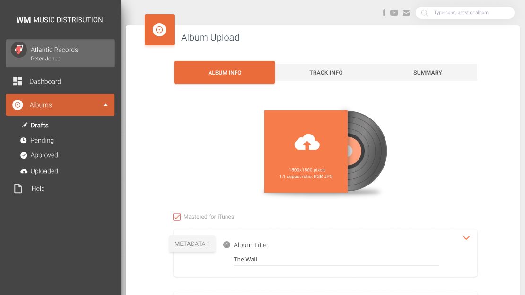Click the YouTube icon in the header
The image size is (525, 295).
pyautogui.click(x=394, y=13)
